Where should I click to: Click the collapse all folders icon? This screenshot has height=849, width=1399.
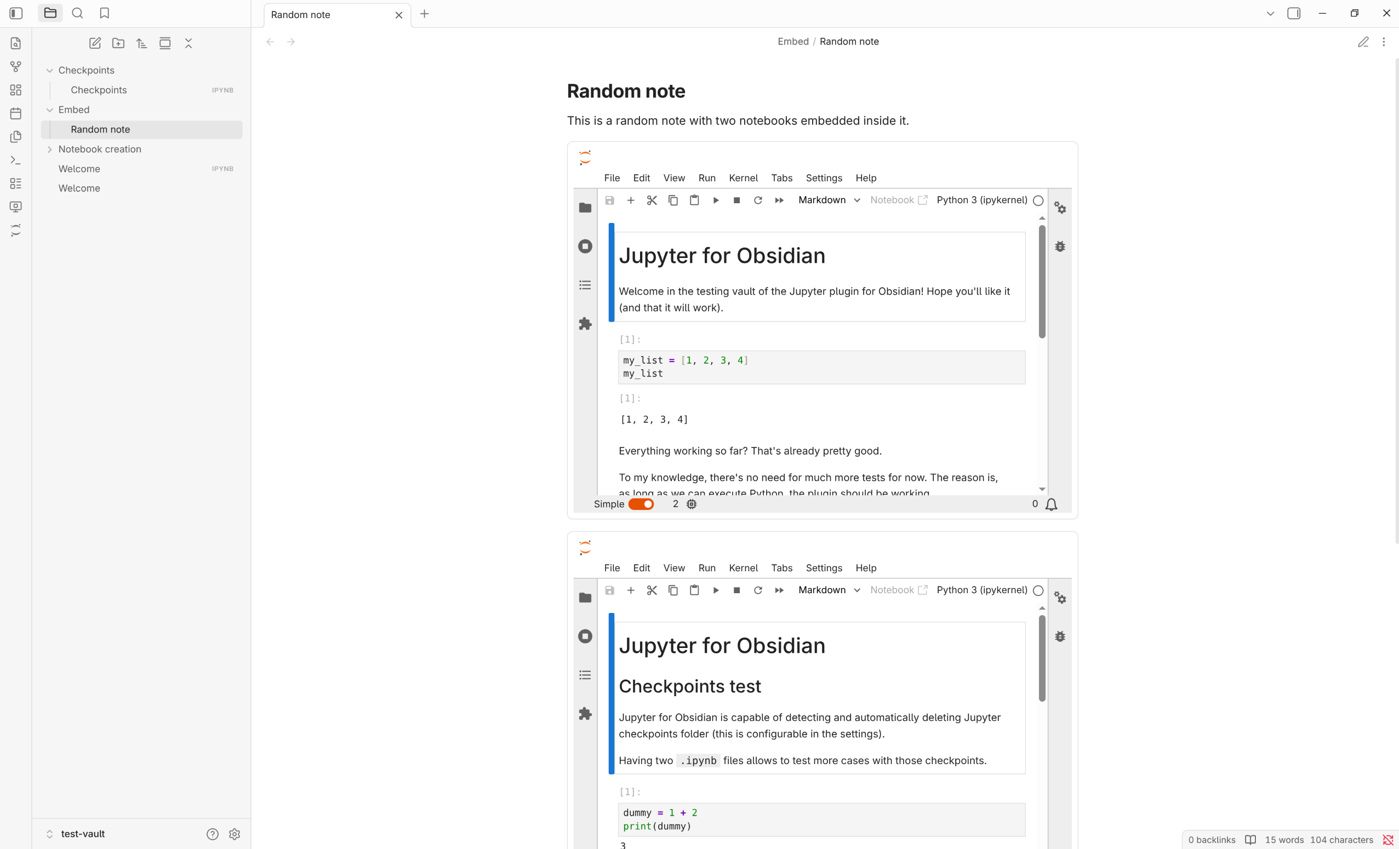[189, 43]
